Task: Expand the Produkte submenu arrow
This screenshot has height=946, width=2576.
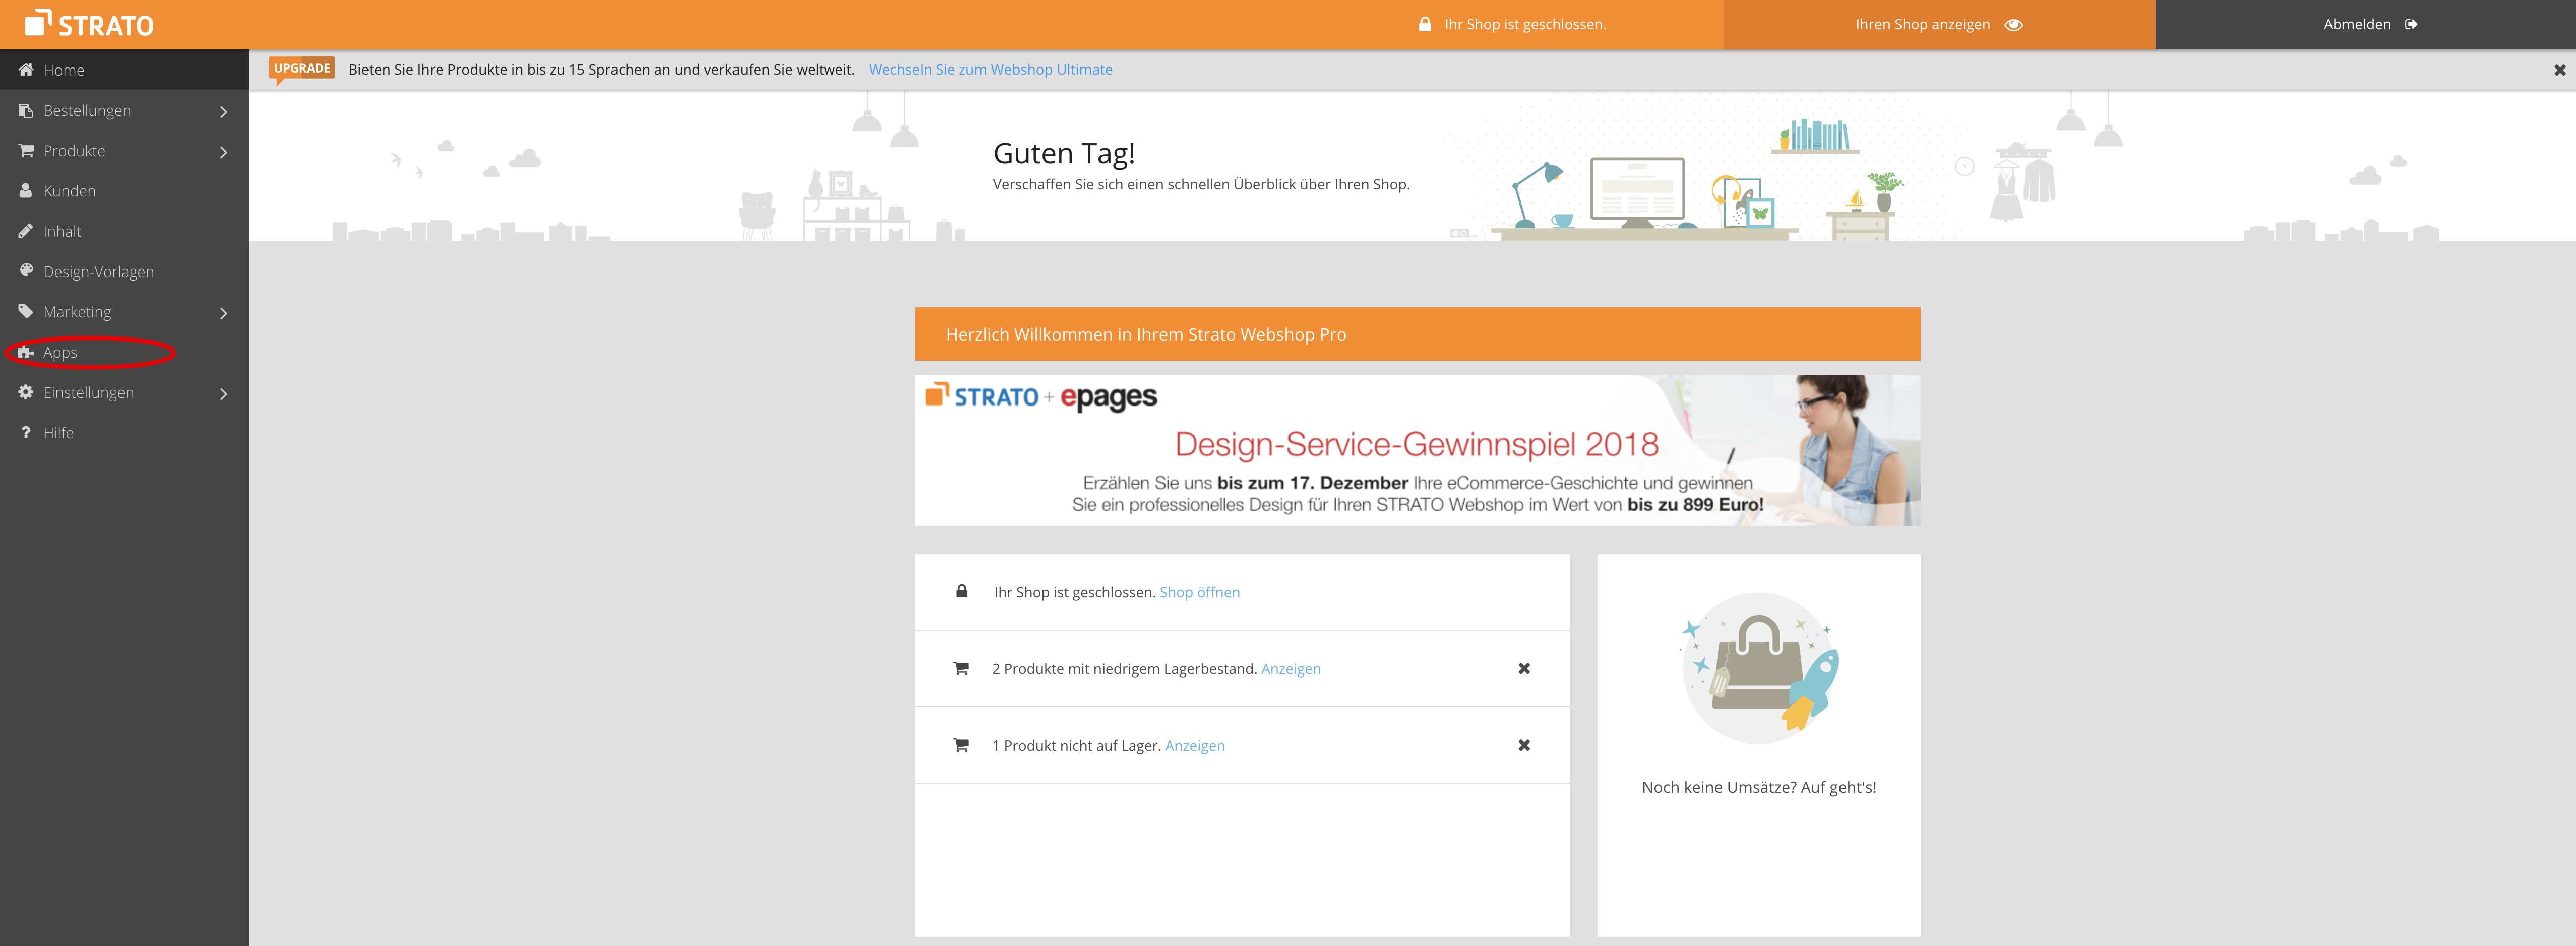Action: click(x=224, y=152)
